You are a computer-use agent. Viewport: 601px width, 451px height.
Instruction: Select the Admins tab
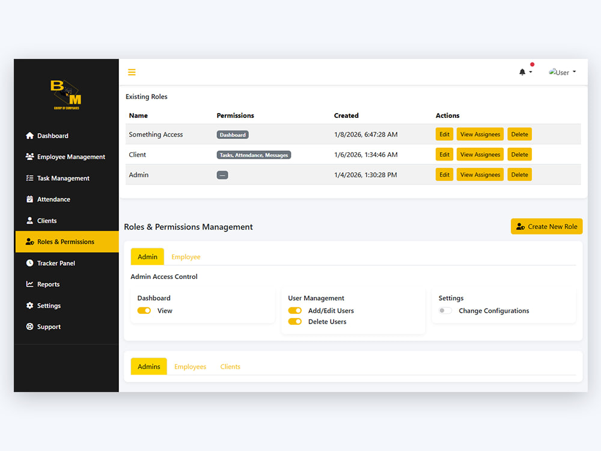pos(148,366)
